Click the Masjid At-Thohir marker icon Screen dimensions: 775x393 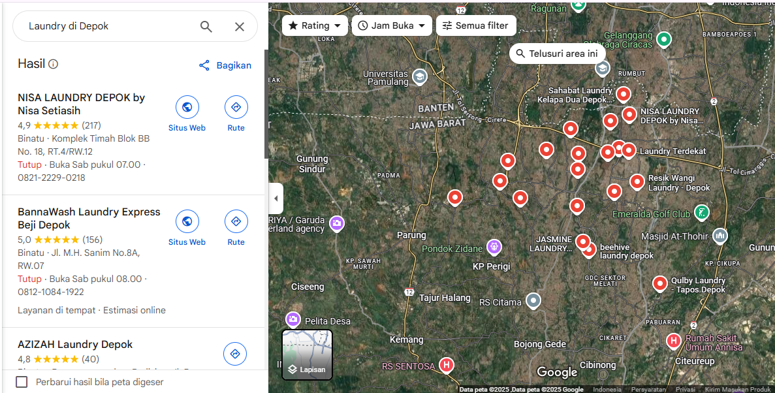[720, 236]
